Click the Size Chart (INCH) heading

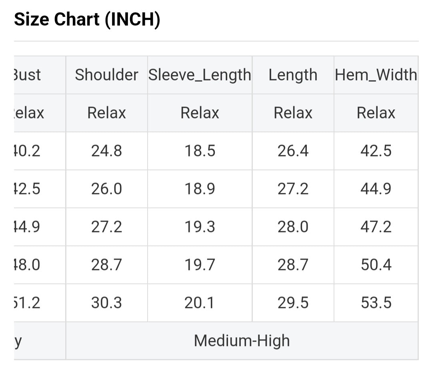pos(87,19)
